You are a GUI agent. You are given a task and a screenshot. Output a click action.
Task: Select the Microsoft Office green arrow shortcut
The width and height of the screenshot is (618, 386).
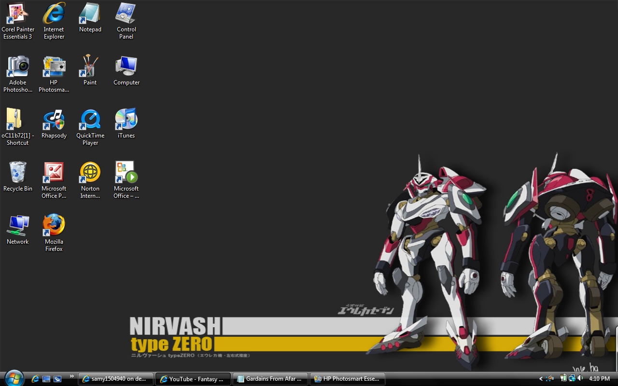126,180
